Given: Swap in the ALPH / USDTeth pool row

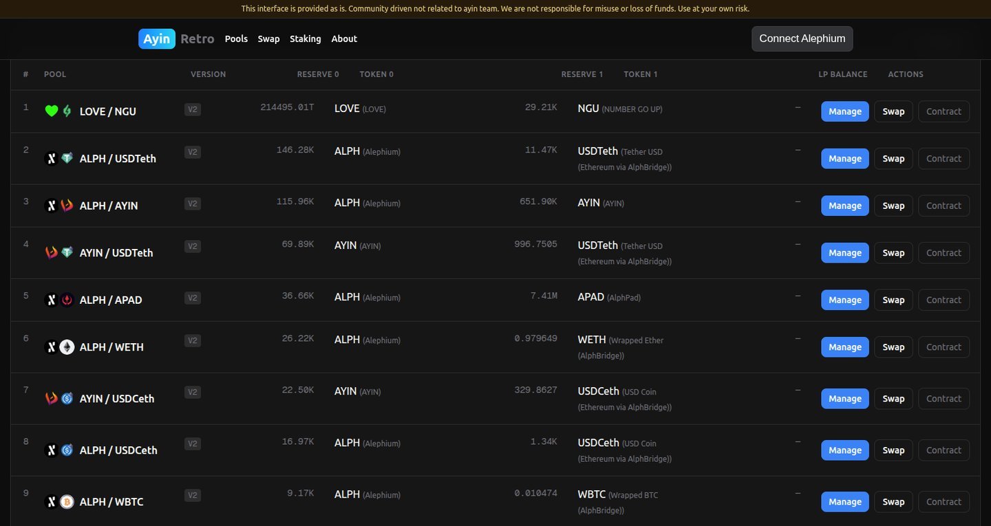Looking at the screenshot, I should pyautogui.click(x=894, y=158).
